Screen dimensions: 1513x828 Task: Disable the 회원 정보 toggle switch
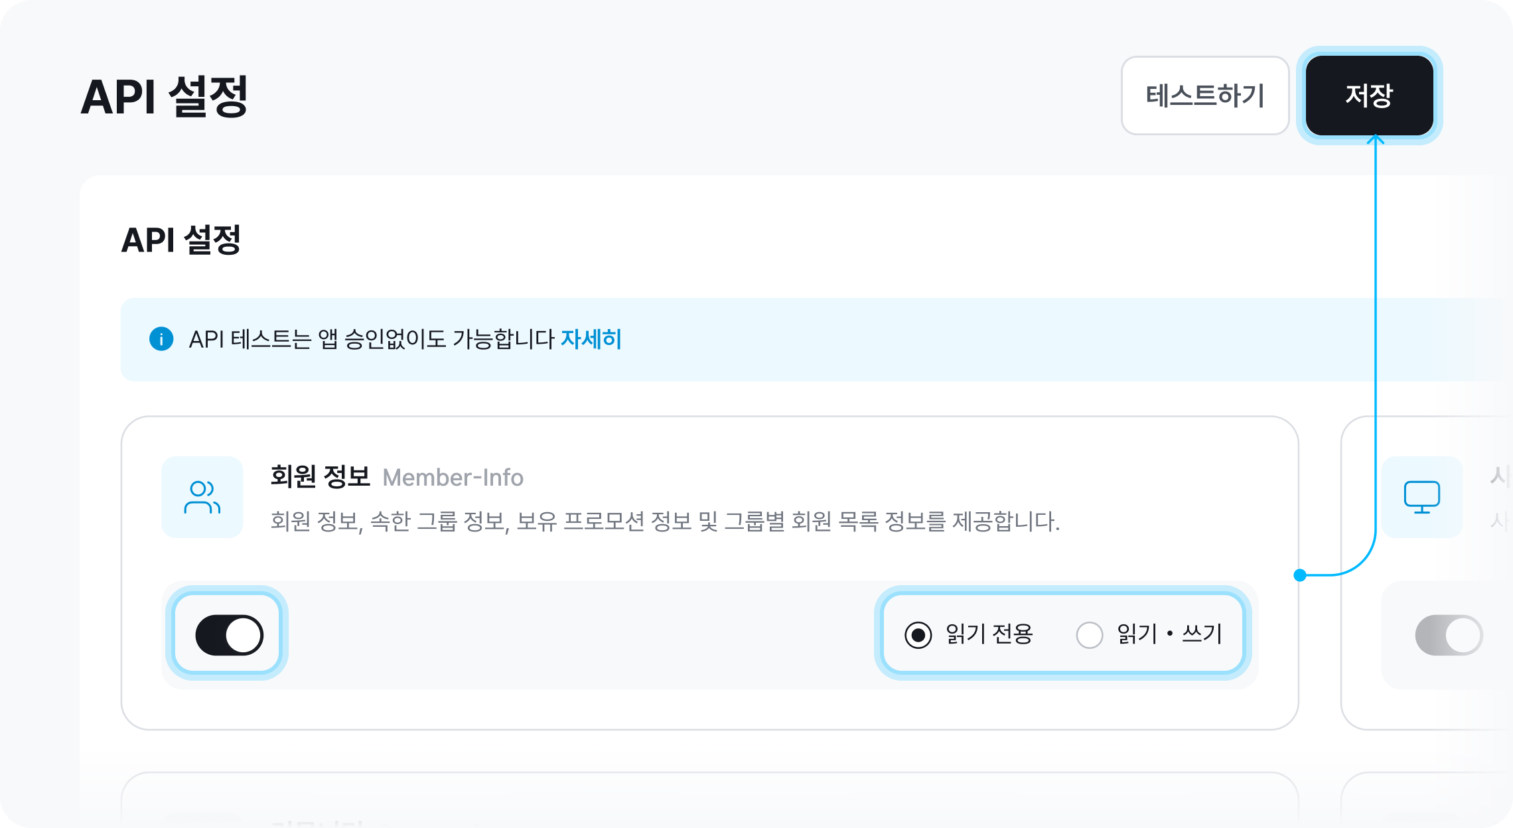coord(229,635)
